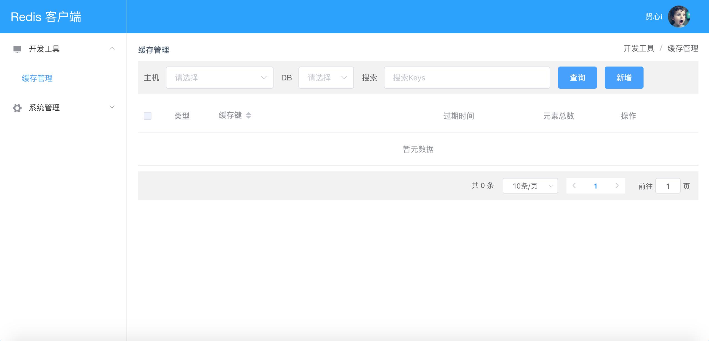Toggle the select-all checkbox in the table header

coord(147,116)
